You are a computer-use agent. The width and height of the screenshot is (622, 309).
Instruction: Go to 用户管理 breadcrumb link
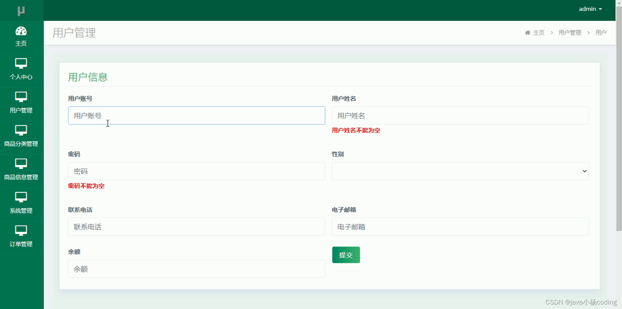[570, 33]
